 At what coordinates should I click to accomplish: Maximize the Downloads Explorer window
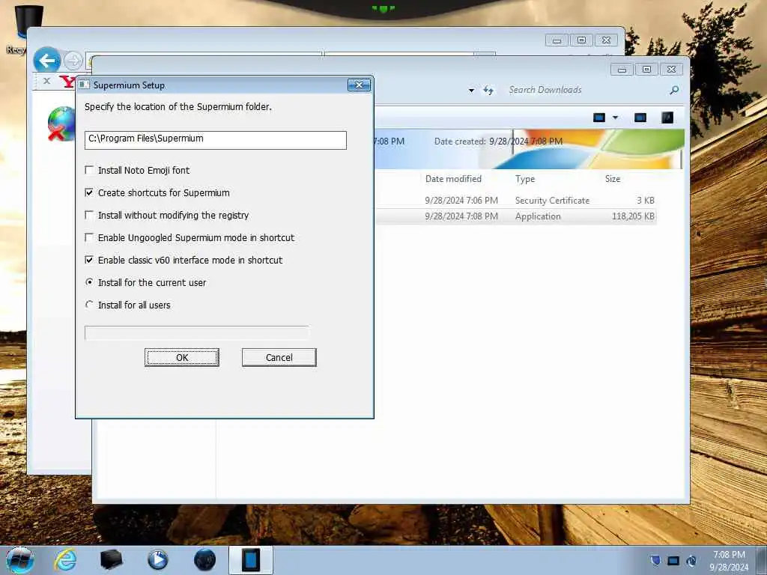pyautogui.click(x=646, y=70)
